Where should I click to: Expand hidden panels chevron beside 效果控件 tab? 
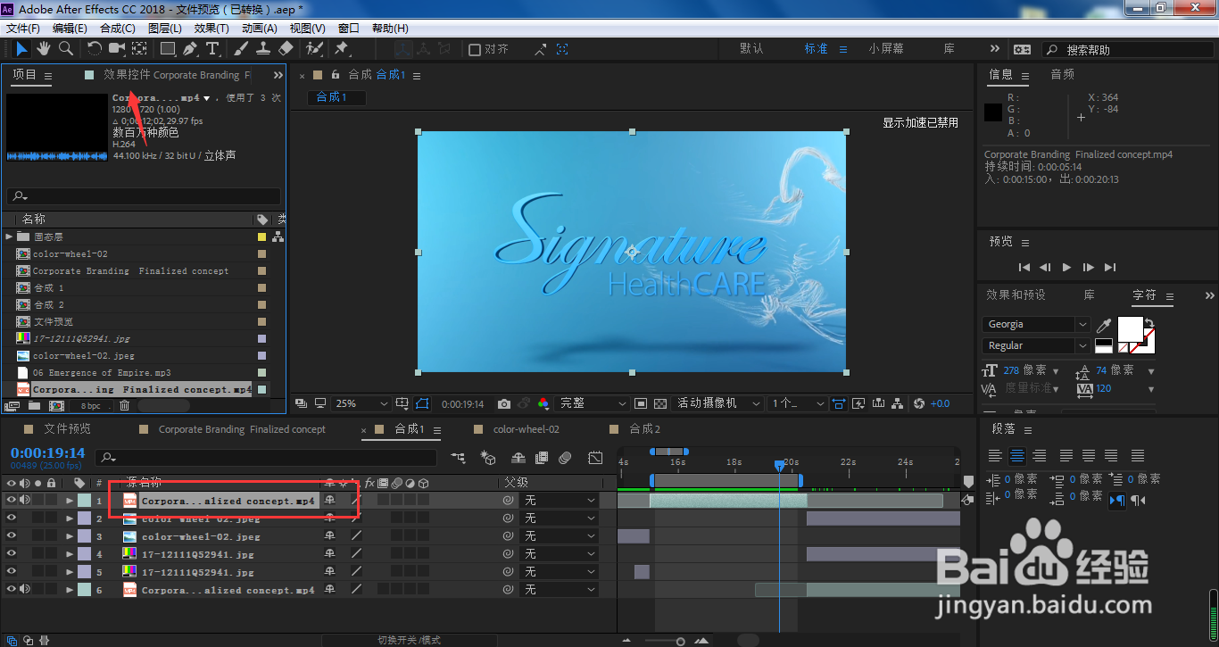click(x=278, y=76)
